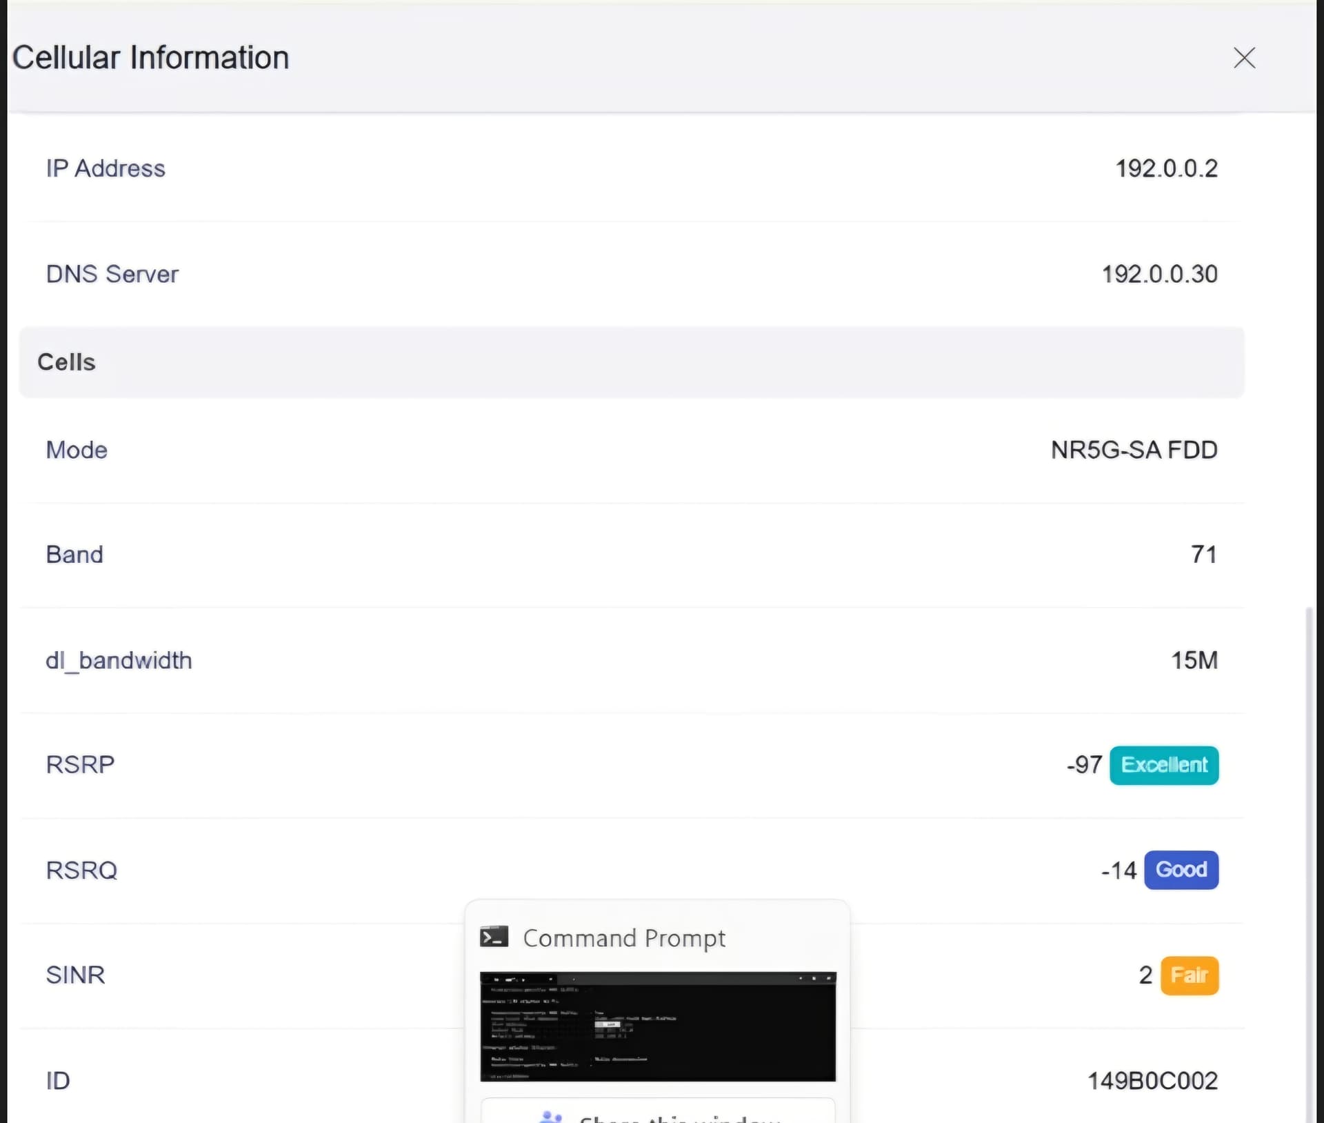Click the cell ID 149B0C002
Screen dimensions: 1324x1123
(x=1152, y=1080)
